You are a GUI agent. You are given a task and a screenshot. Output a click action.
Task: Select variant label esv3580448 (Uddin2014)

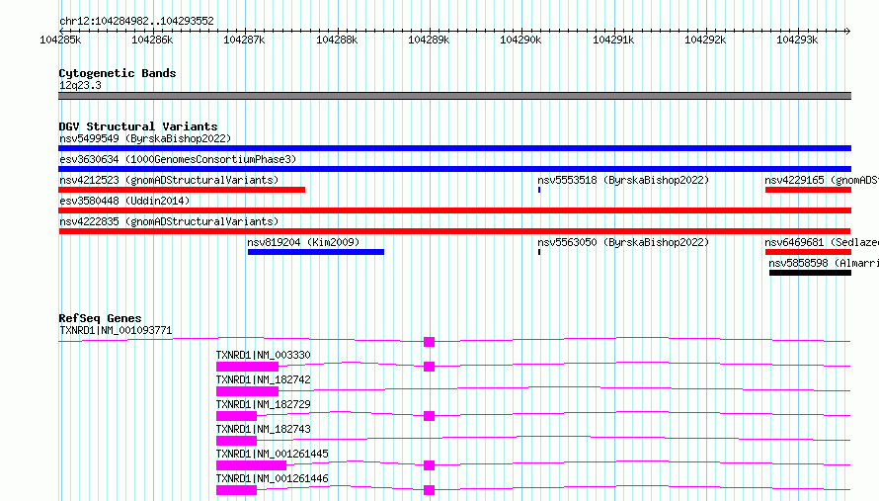[x=124, y=201]
